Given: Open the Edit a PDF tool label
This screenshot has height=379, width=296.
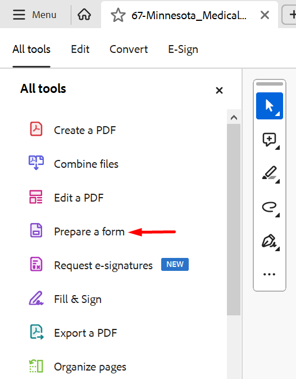Looking at the screenshot, I should [x=79, y=198].
